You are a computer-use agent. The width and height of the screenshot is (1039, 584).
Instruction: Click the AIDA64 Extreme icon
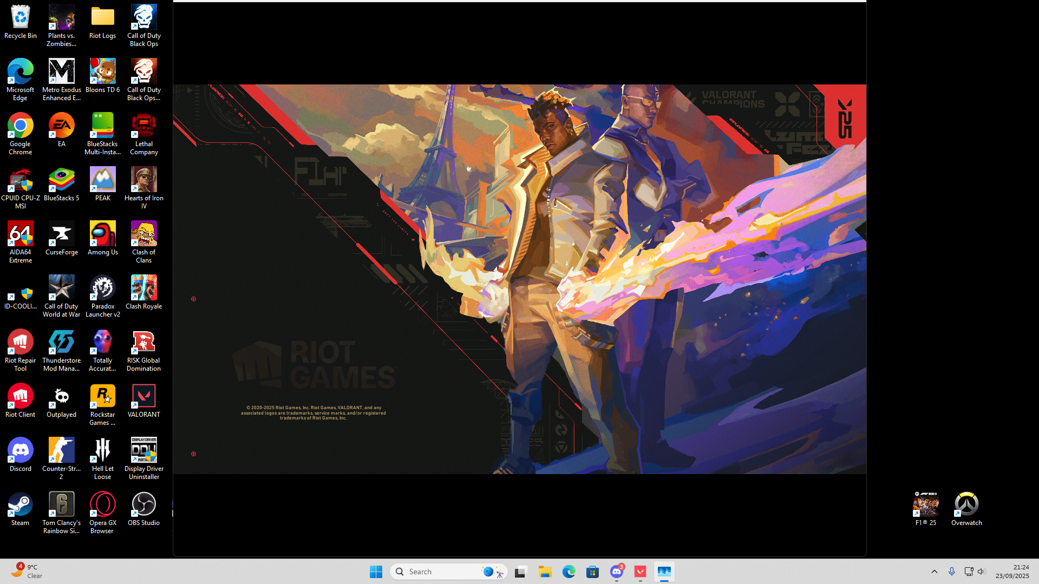click(x=21, y=242)
